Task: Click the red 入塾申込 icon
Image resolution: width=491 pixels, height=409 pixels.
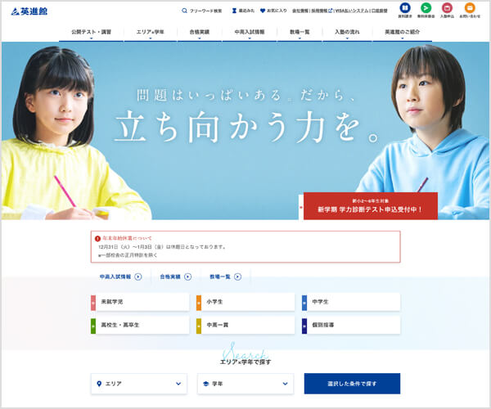Action: pos(447,10)
